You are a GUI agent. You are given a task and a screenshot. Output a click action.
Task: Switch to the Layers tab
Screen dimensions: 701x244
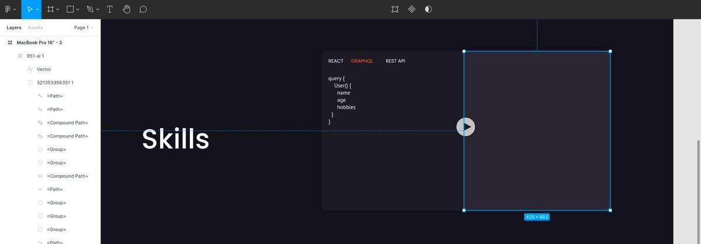tap(14, 27)
